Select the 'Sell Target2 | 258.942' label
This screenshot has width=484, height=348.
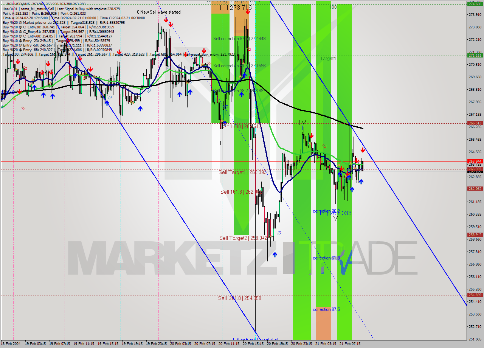[x=243, y=238]
